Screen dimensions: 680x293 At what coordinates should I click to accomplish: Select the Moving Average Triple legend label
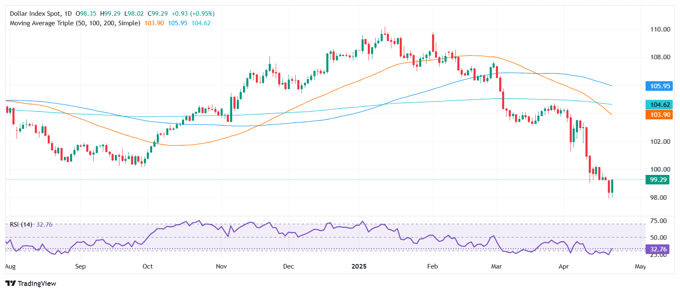click(x=75, y=23)
